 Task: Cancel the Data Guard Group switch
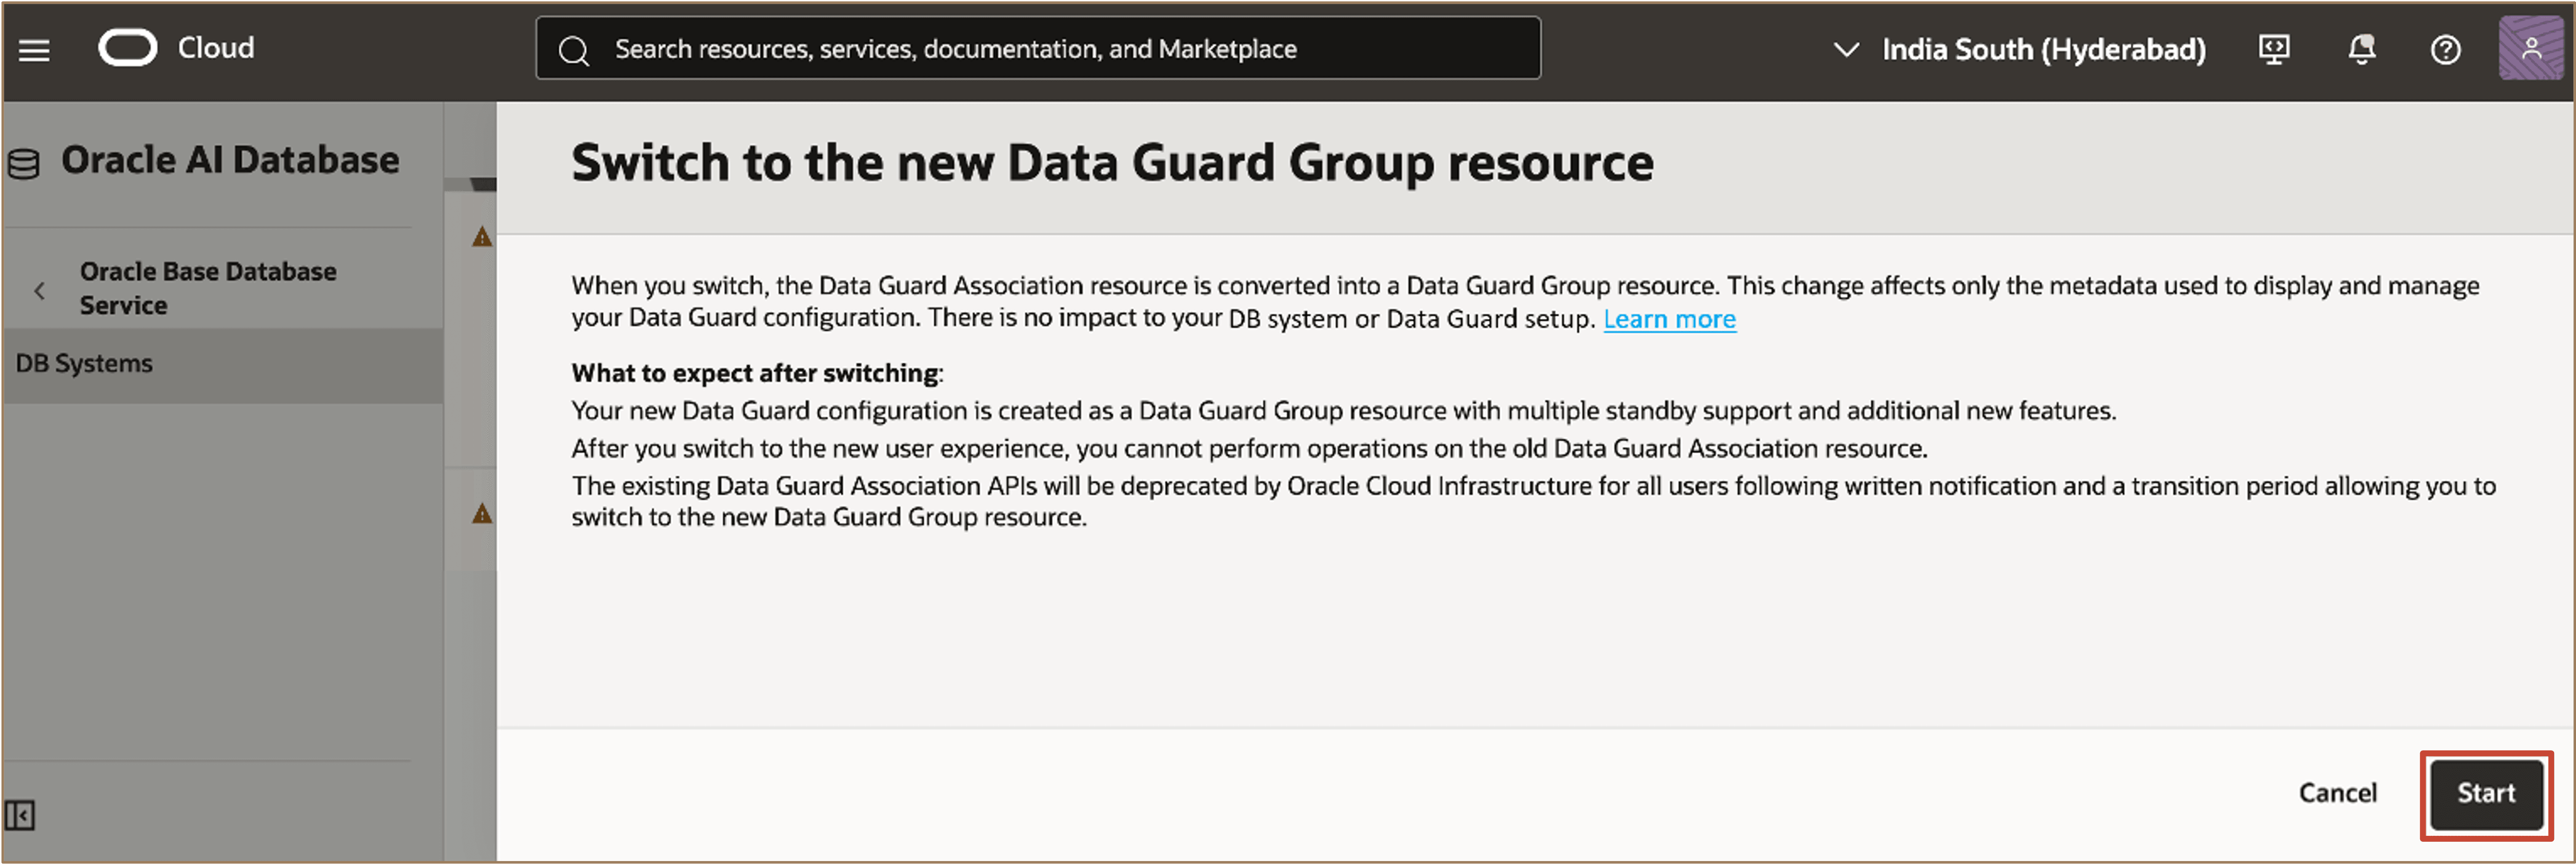[2338, 793]
